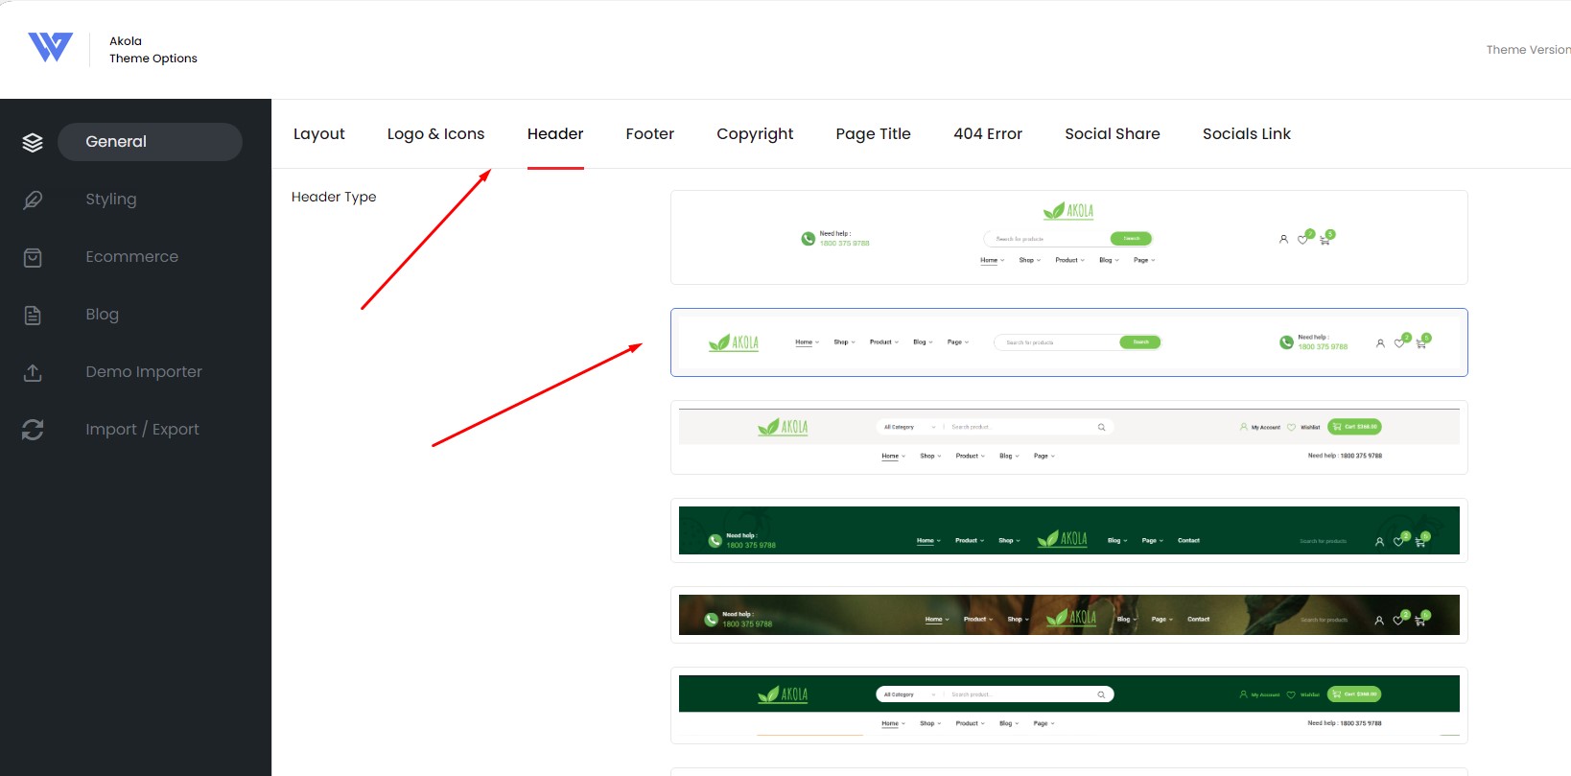Switch to the Socials Link tab
Viewport: 1571px width, 776px height.
coord(1247,134)
